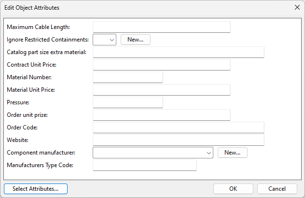Viewport: 305px width, 198px height.
Task: Focus the Pressure input box
Action: click(x=127, y=102)
